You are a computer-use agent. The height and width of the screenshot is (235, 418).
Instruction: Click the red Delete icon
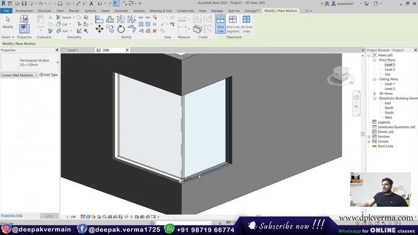coord(155,31)
